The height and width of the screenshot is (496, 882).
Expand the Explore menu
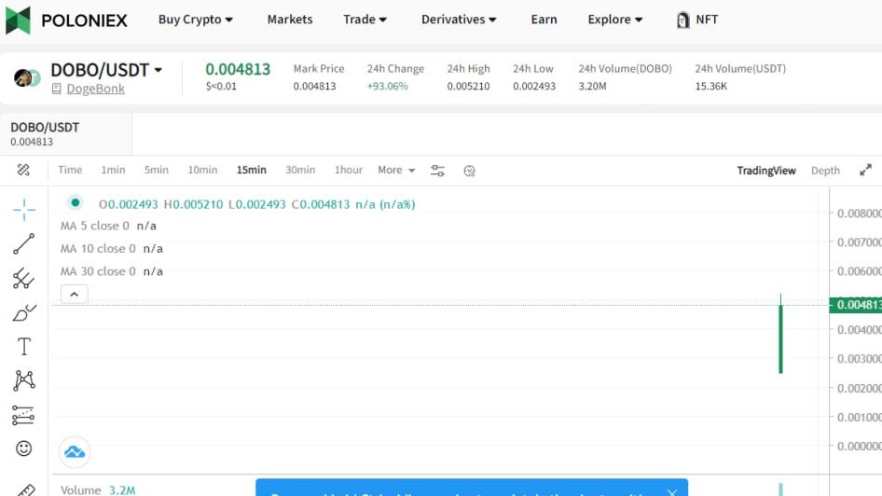point(614,20)
